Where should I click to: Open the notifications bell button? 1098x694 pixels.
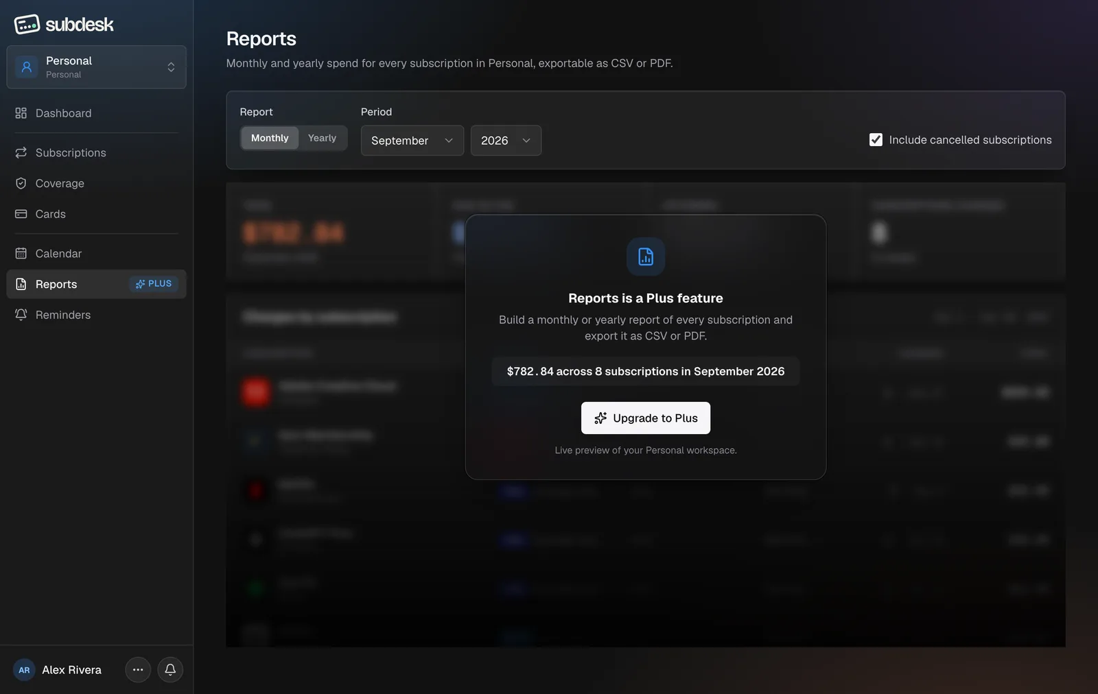(170, 670)
